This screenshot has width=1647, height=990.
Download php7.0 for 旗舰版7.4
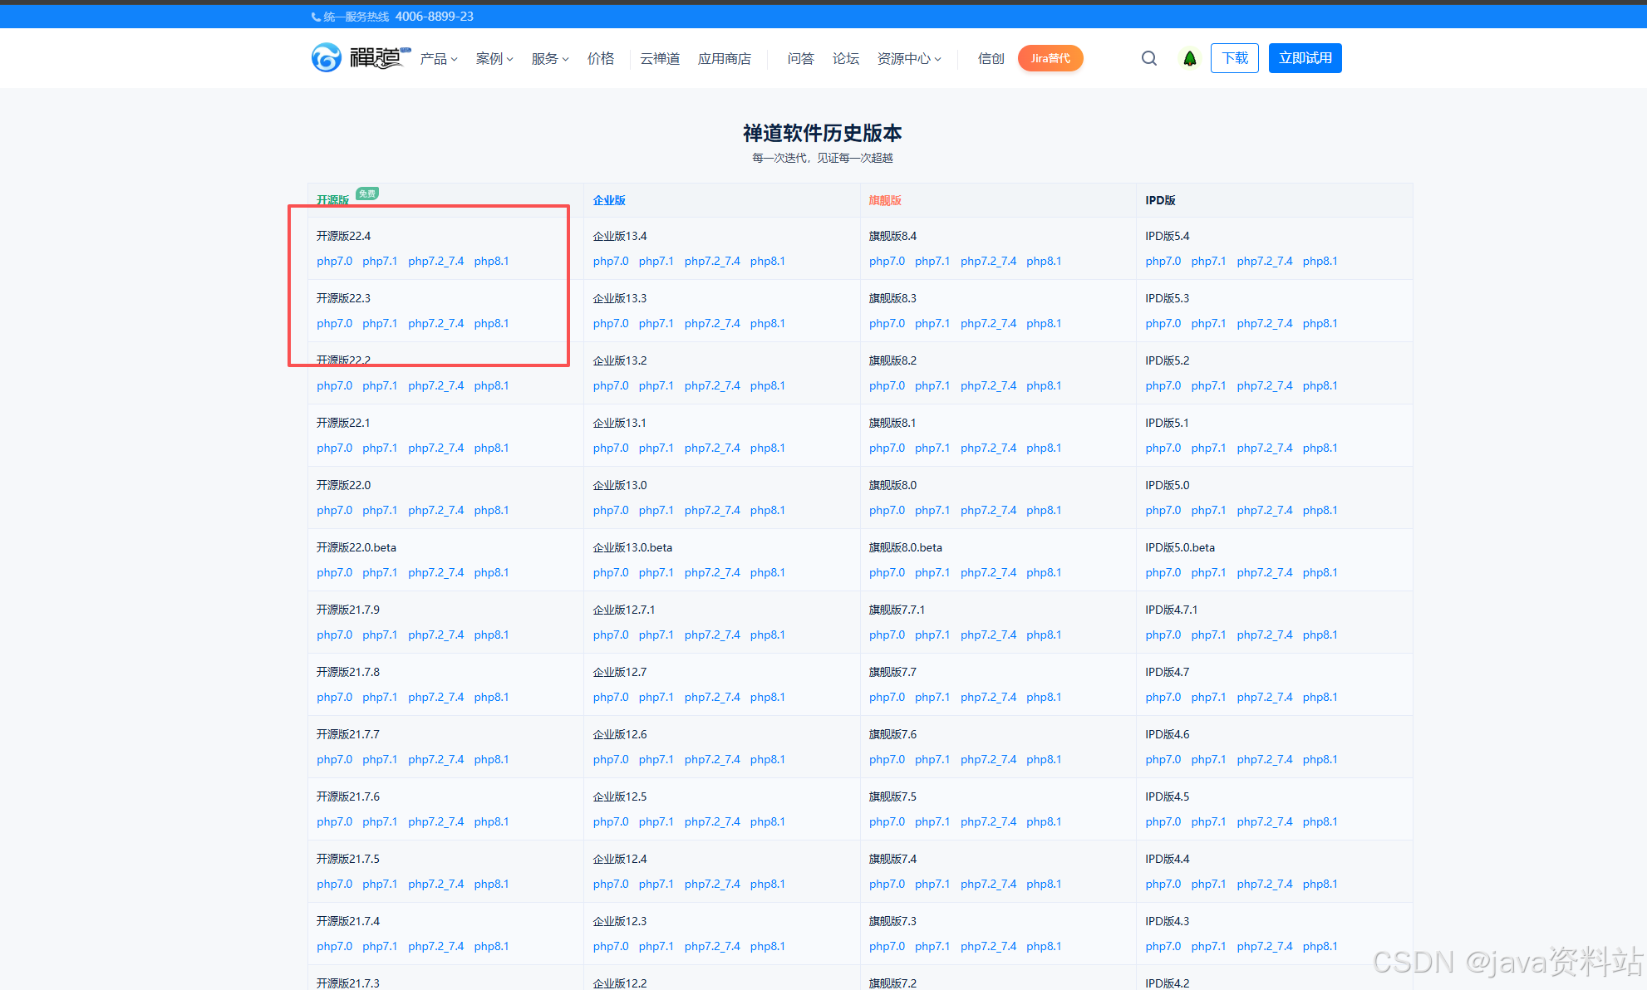tap(887, 884)
